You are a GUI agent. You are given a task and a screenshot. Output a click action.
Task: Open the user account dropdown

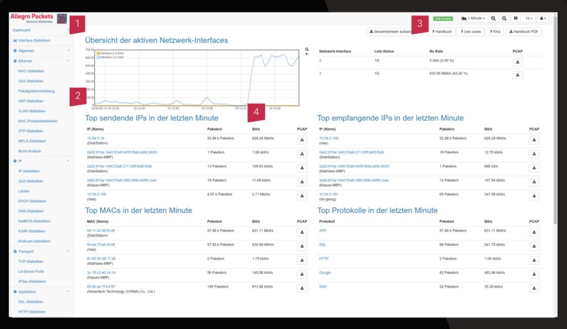543,18
